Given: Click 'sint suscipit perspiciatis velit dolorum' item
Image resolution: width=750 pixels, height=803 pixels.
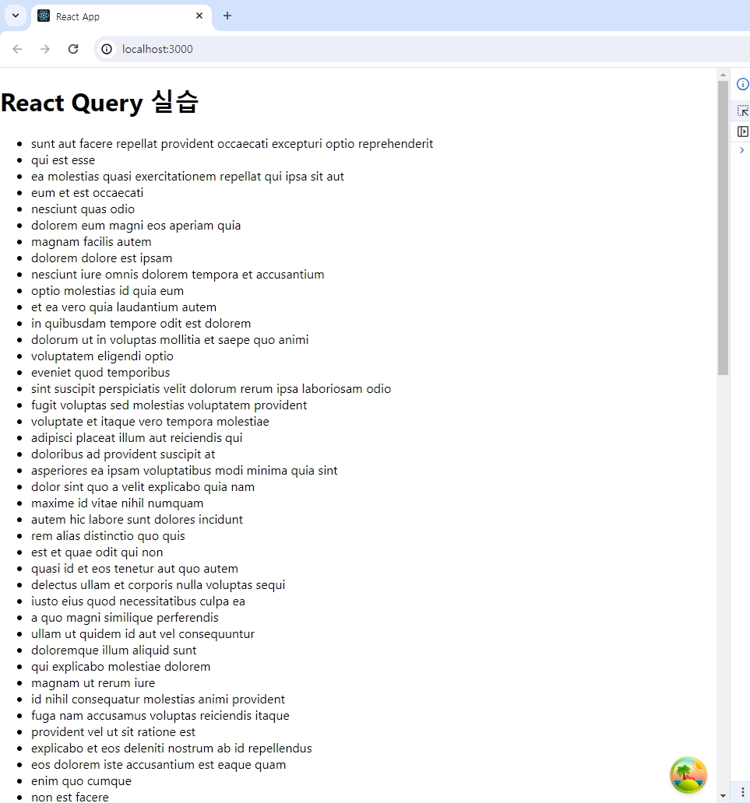Looking at the screenshot, I should [x=211, y=389].
